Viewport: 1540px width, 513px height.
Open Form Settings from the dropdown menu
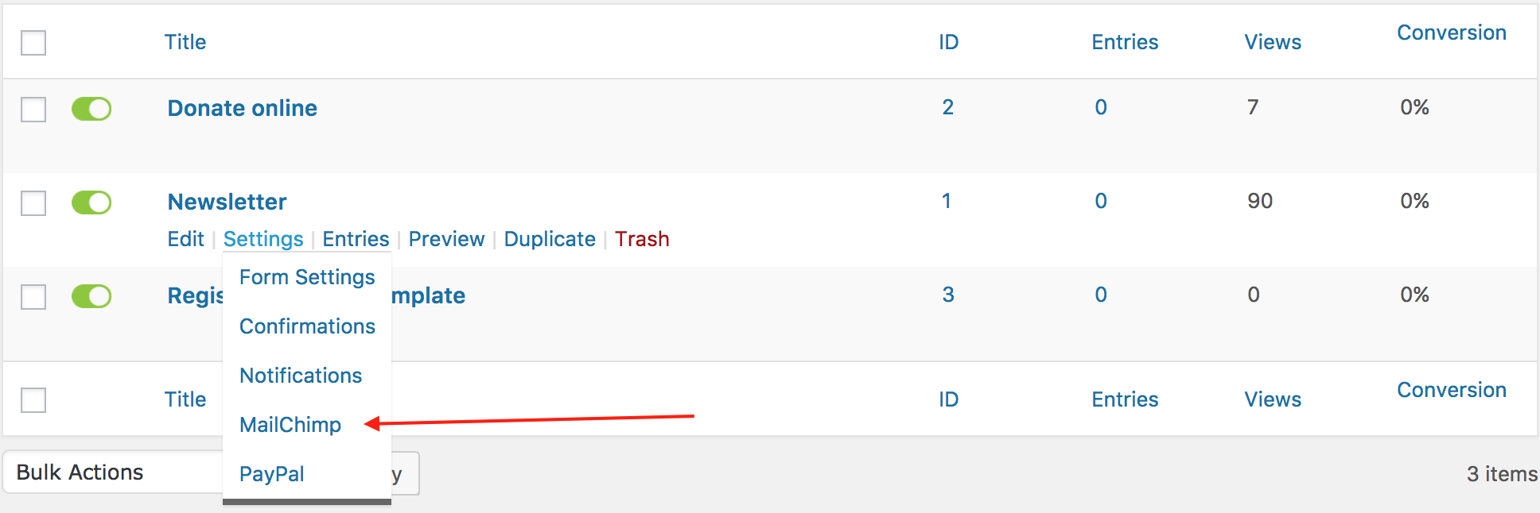click(307, 277)
